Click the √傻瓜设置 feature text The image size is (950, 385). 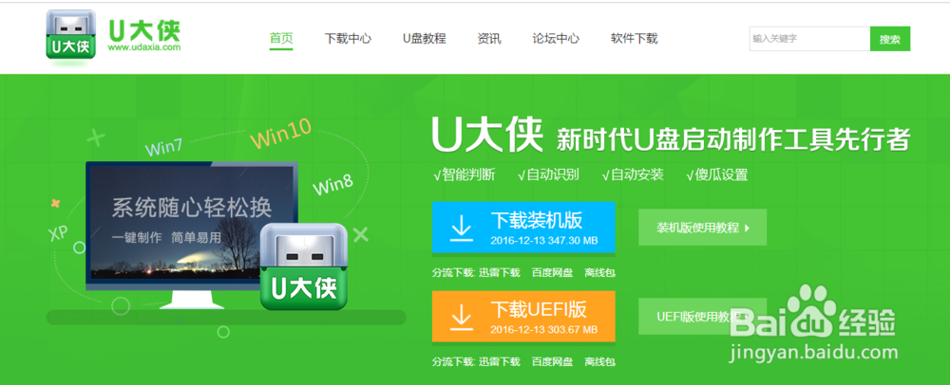716,175
